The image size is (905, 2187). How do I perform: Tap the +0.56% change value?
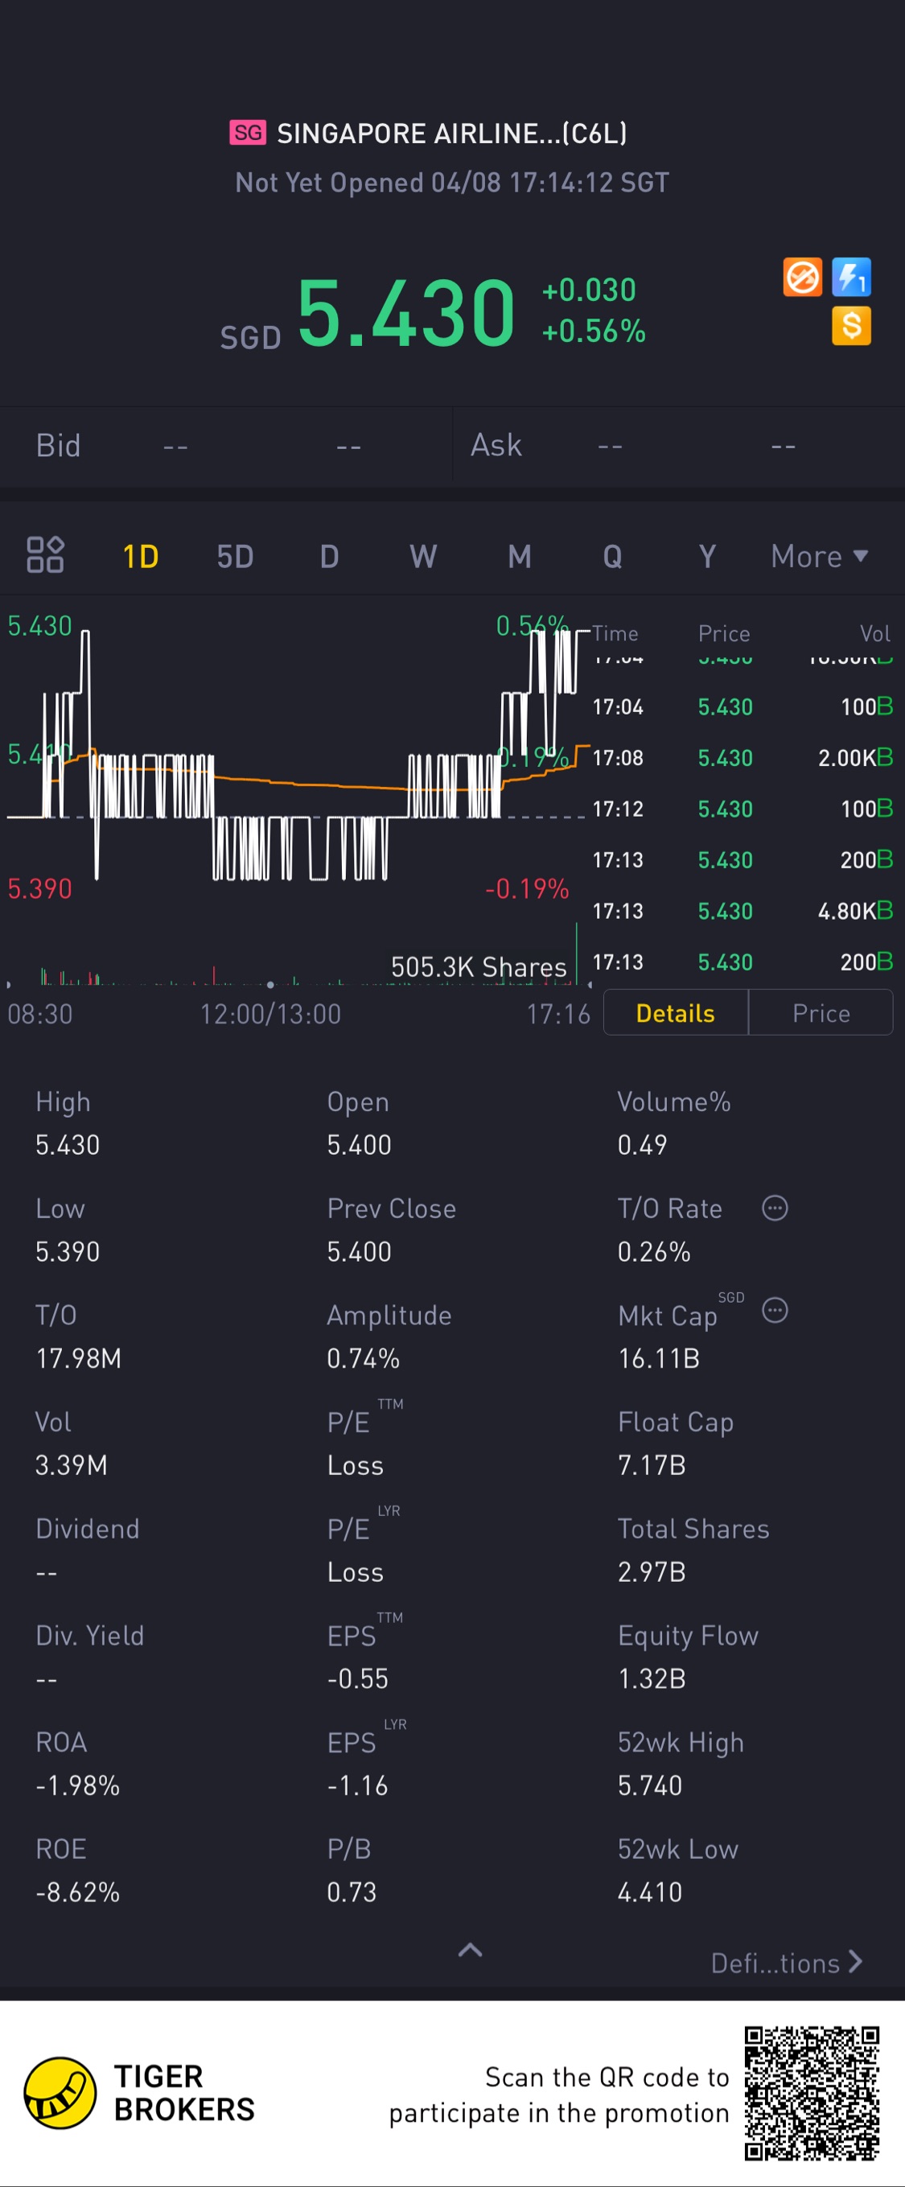point(594,331)
